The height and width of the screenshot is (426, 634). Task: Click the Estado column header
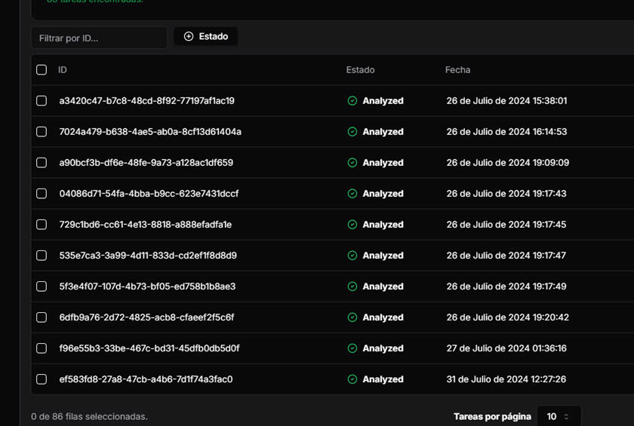click(x=360, y=70)
